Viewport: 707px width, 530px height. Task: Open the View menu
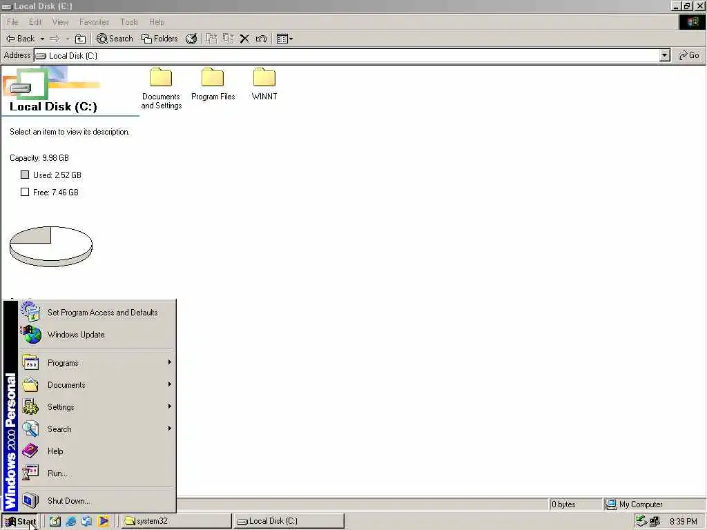pyautogui.click(x=60, y=22)
